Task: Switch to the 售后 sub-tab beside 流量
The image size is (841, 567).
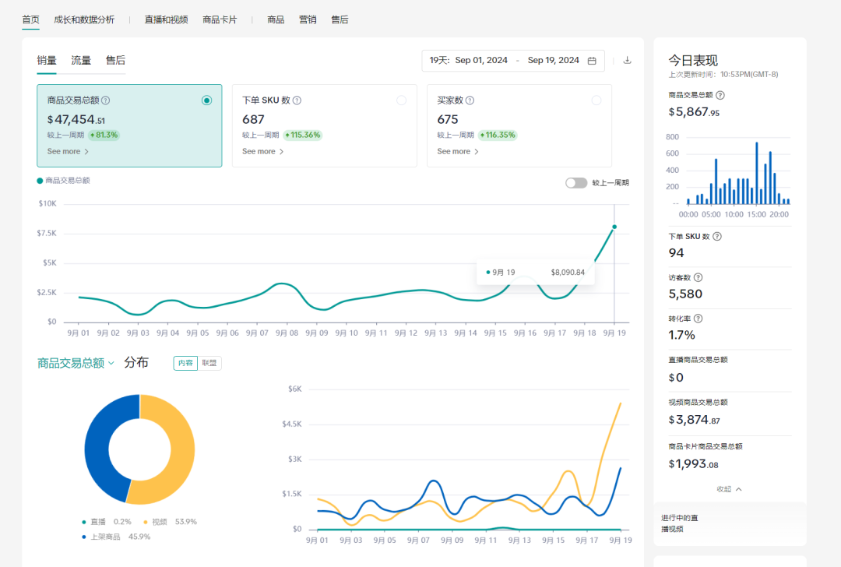Action: click(115, 61)
